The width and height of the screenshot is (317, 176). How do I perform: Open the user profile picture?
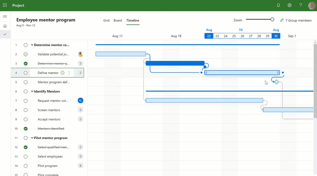click(x=312, y=5)
